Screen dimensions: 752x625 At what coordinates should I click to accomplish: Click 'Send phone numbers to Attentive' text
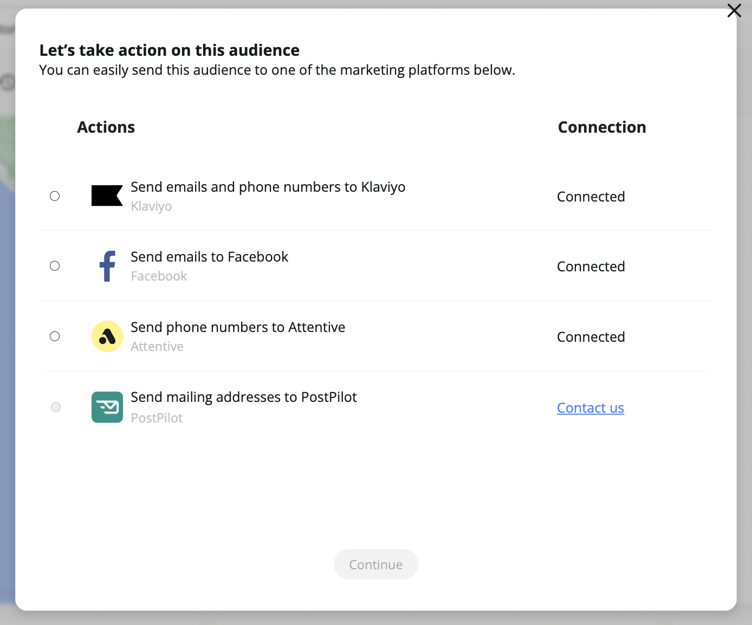[238, 327]
